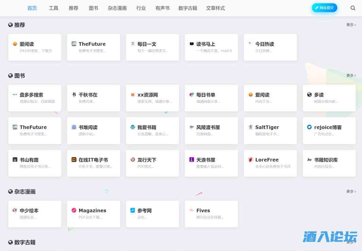Click the 龙行天下 red swirl icon
Image resolution: width=362 pixels, height=251 pixels.
[x=133, y=160]
